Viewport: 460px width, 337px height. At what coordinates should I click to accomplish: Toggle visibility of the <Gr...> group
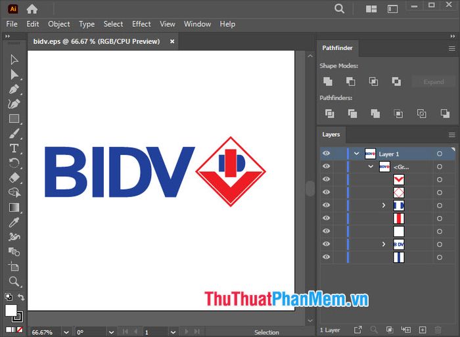(326, 166)
